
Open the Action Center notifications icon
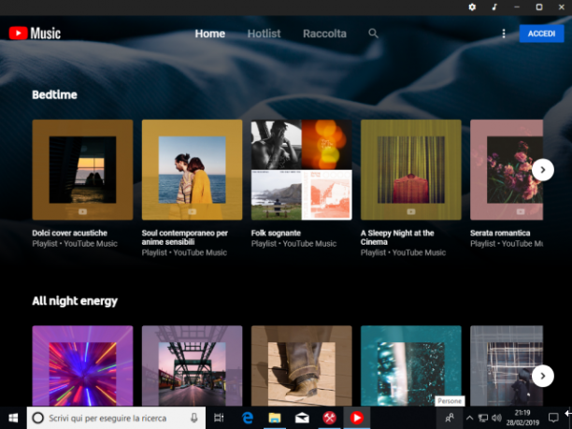click(553, 418)
